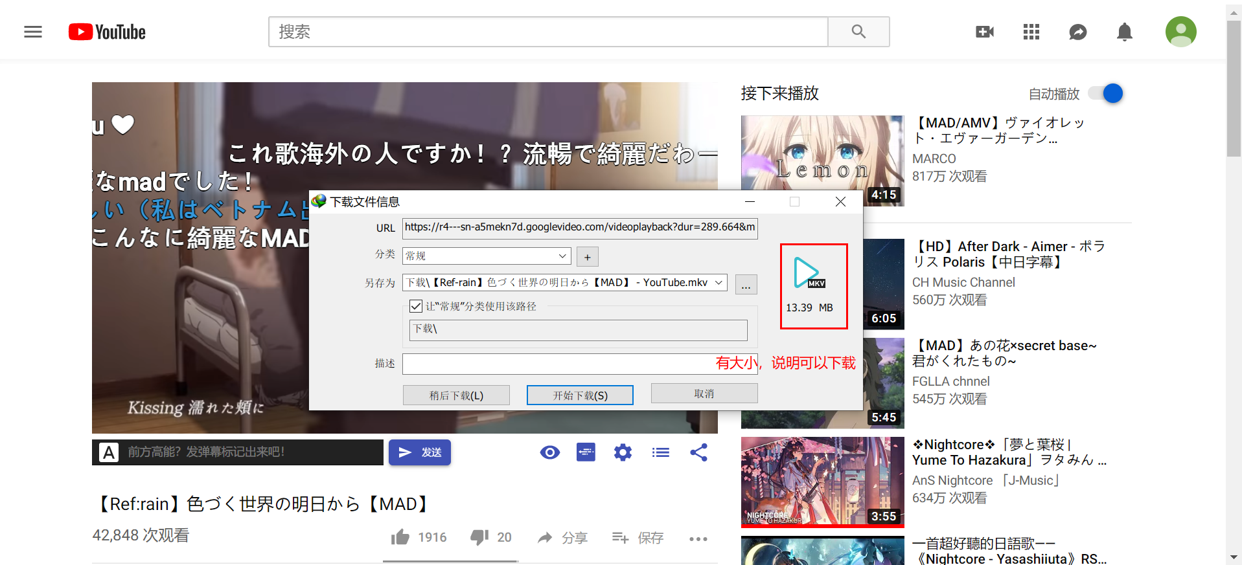Open the CH Music Channel link

963,282
